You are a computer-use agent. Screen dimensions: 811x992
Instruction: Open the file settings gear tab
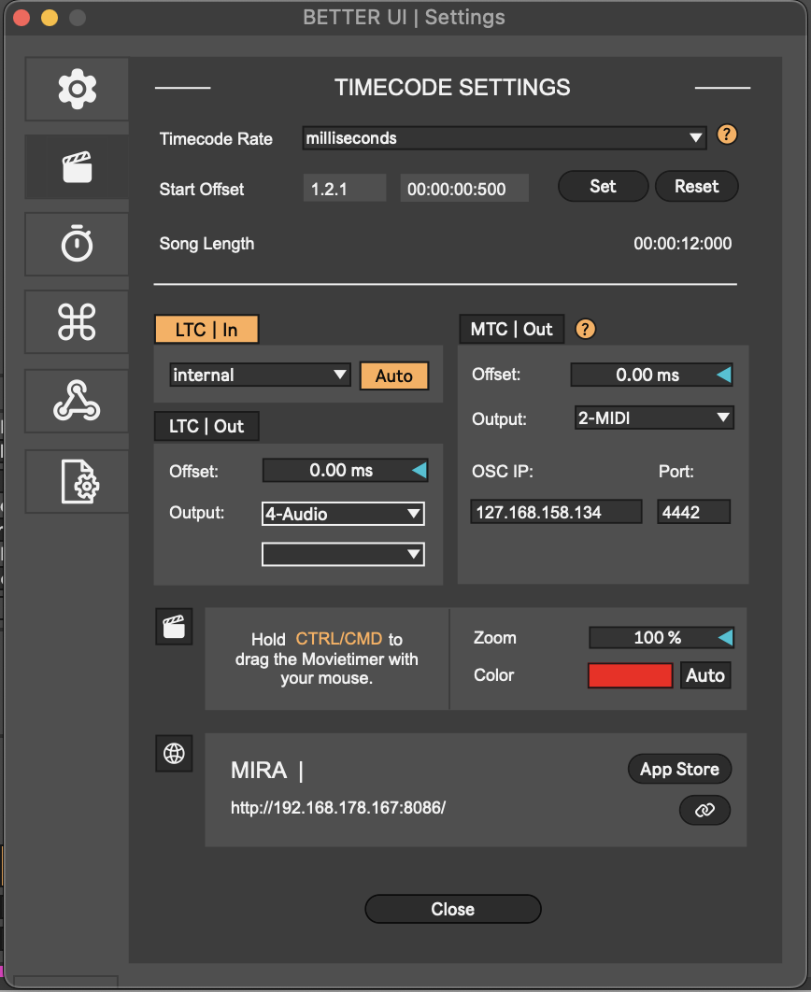click(77, 481)
